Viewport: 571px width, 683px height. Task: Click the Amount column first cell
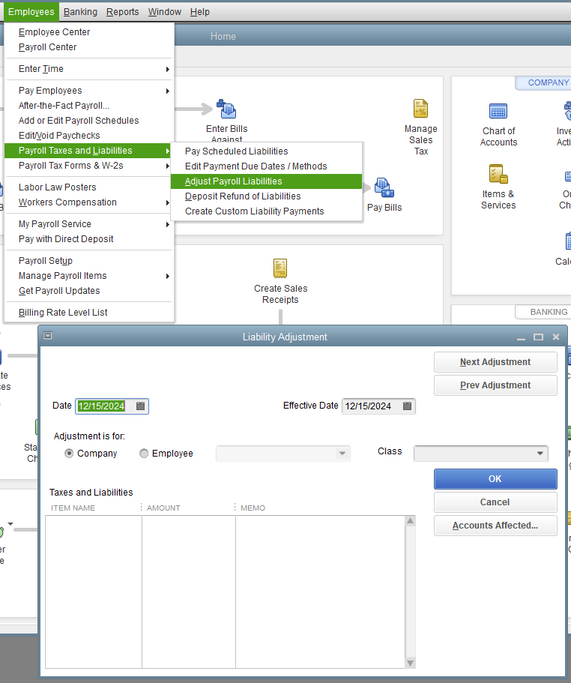(188, 523)
